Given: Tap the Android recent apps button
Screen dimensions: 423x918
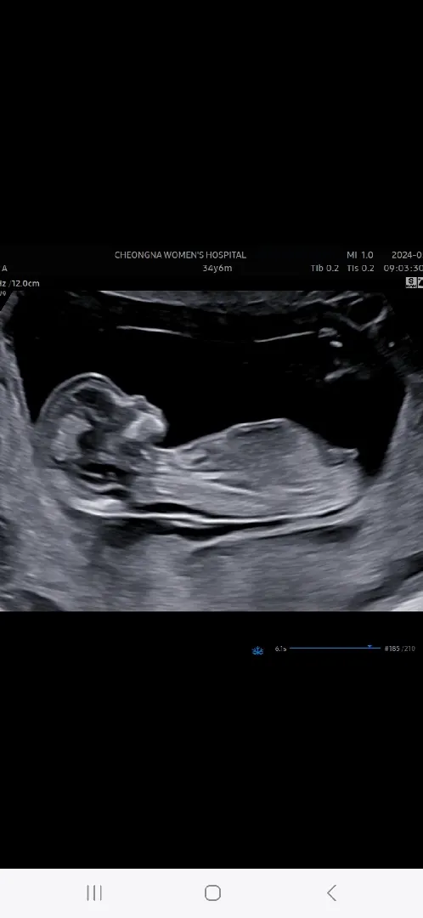Looking at the screenshot, I should tap(94, 892).
